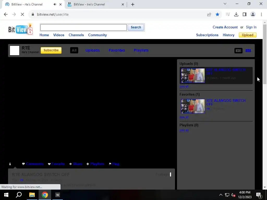
Task: Click the network icon in tray
Action: [x=227, y=195]
